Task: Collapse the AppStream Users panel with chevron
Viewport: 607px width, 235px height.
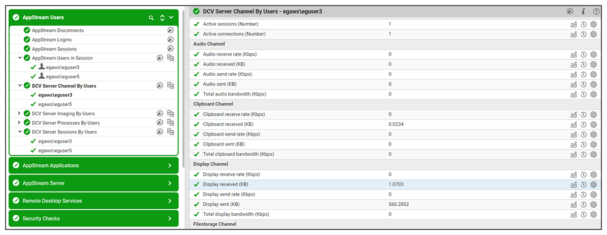Action: tap(171, 18)
